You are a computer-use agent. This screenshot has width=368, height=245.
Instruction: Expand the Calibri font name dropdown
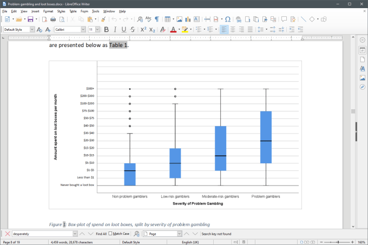click(x=83, y=29)
